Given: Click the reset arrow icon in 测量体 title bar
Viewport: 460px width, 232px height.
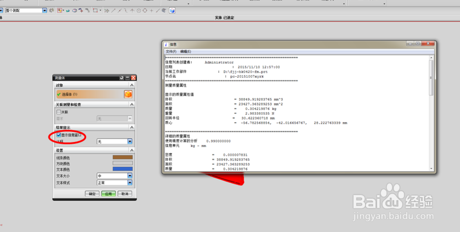Looking at the screenshot, I should [x=122, y=78].
